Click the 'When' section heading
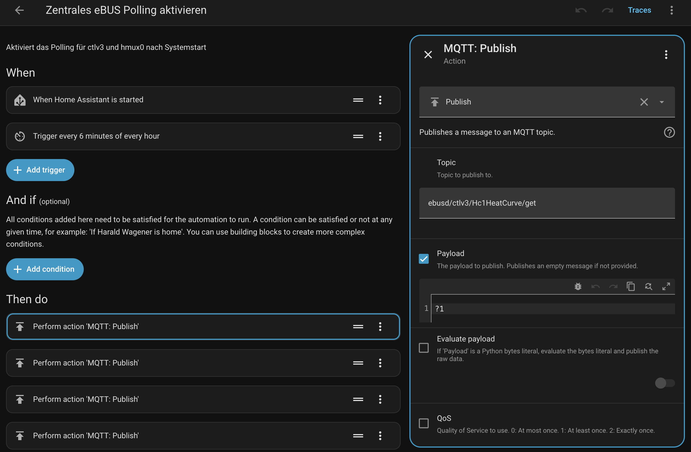This screenshot has height=452, width=691. click(20, 73)
